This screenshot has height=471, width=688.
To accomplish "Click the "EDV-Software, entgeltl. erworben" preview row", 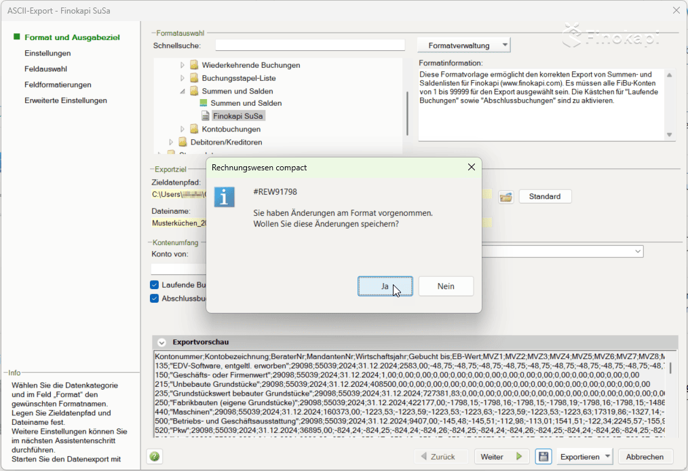I will (x=410, y=366).
